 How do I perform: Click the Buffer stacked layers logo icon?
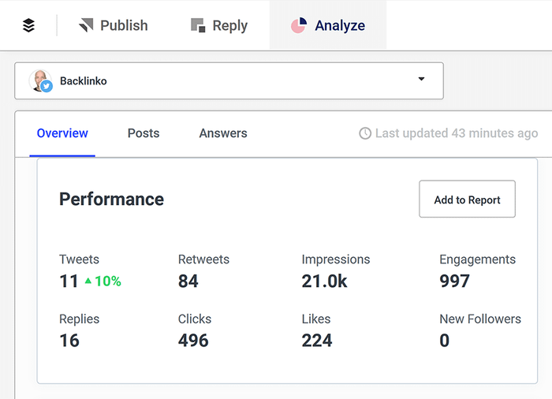(x=28, y=25)
